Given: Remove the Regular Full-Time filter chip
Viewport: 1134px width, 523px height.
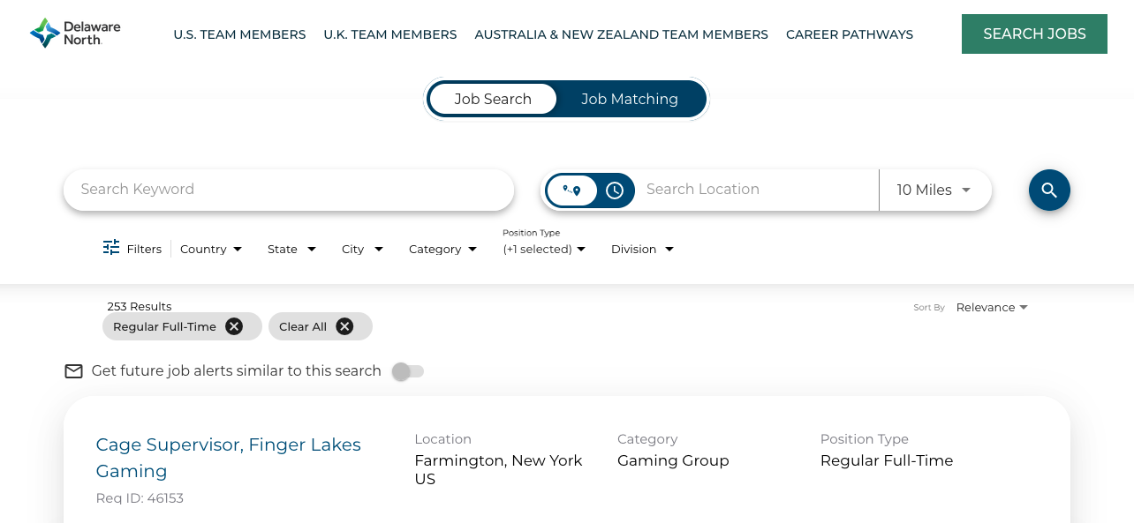Looking at the screenshot, I should [233, 326].
